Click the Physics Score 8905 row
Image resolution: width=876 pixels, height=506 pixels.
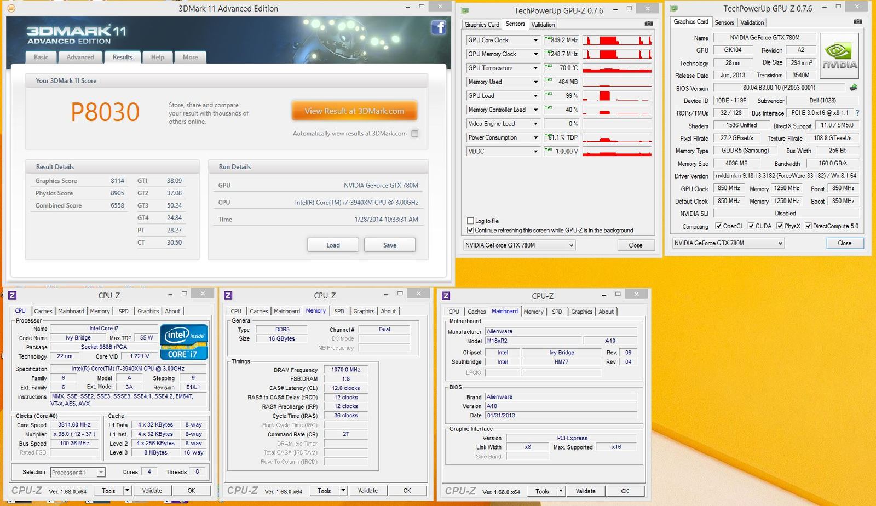click(80, 193)
